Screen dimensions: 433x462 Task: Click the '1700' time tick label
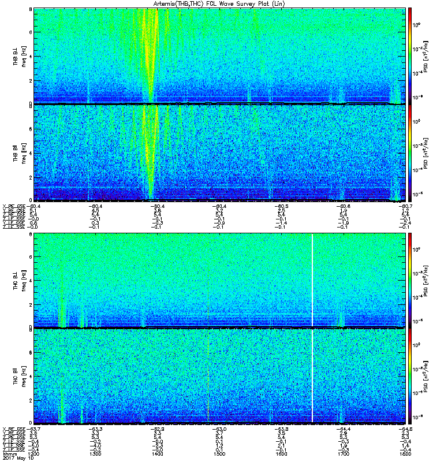[x=344, y=454]
